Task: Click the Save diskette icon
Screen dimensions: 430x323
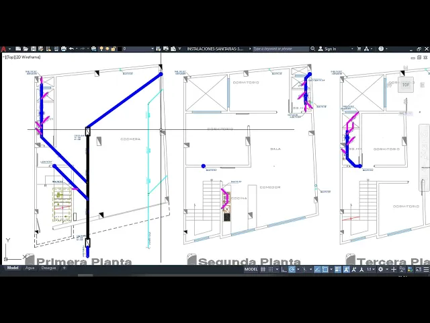Action: pos(34,49)
